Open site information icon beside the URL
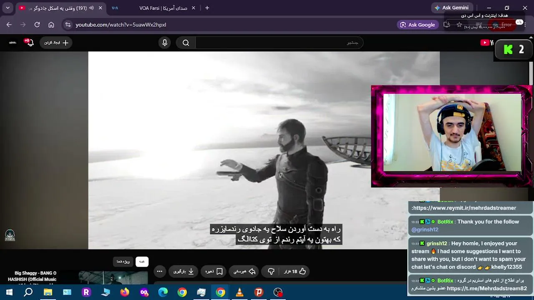534x300 pixels. pyautogui.click(x=68, y=25)
